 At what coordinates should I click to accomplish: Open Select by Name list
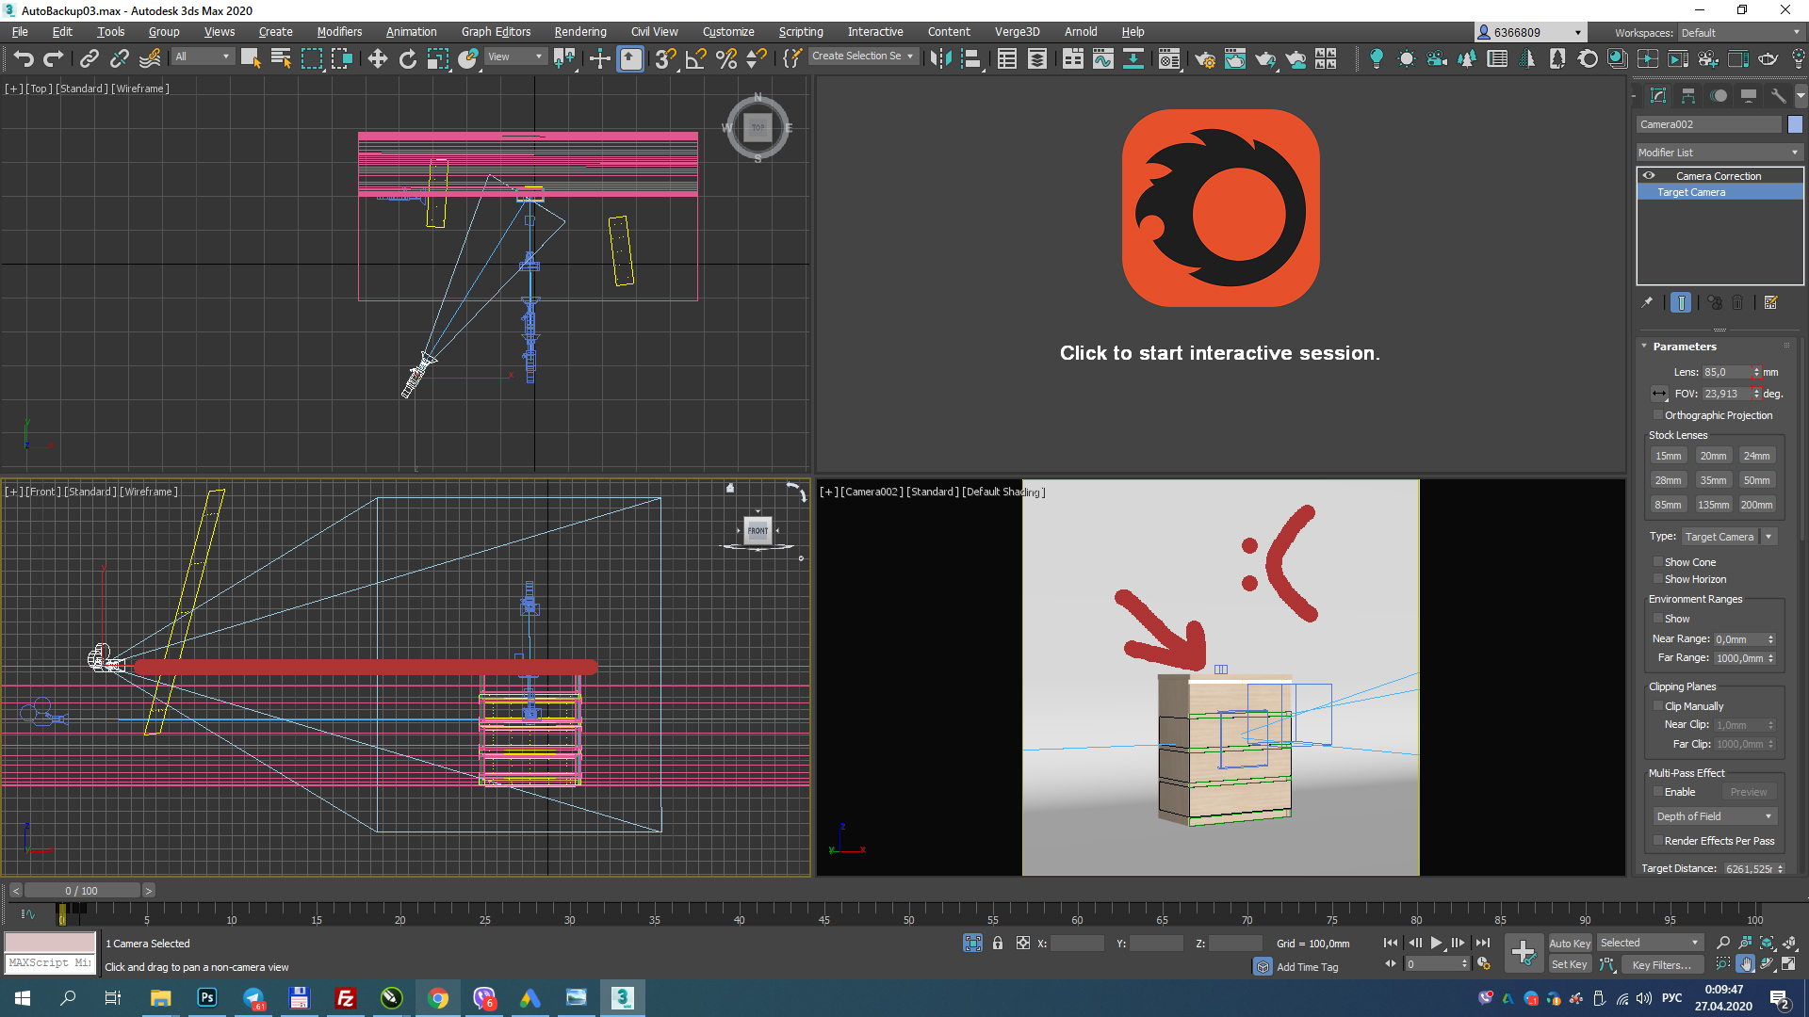point(281,58)
